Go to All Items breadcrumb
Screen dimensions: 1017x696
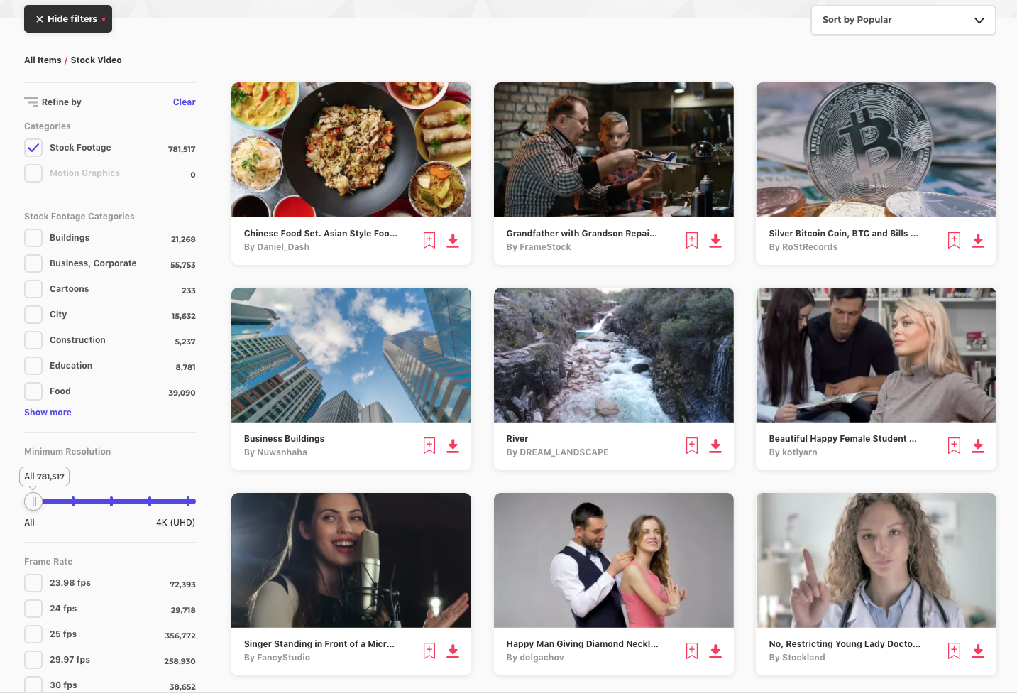pyautogui.click(x=43, y=60)
